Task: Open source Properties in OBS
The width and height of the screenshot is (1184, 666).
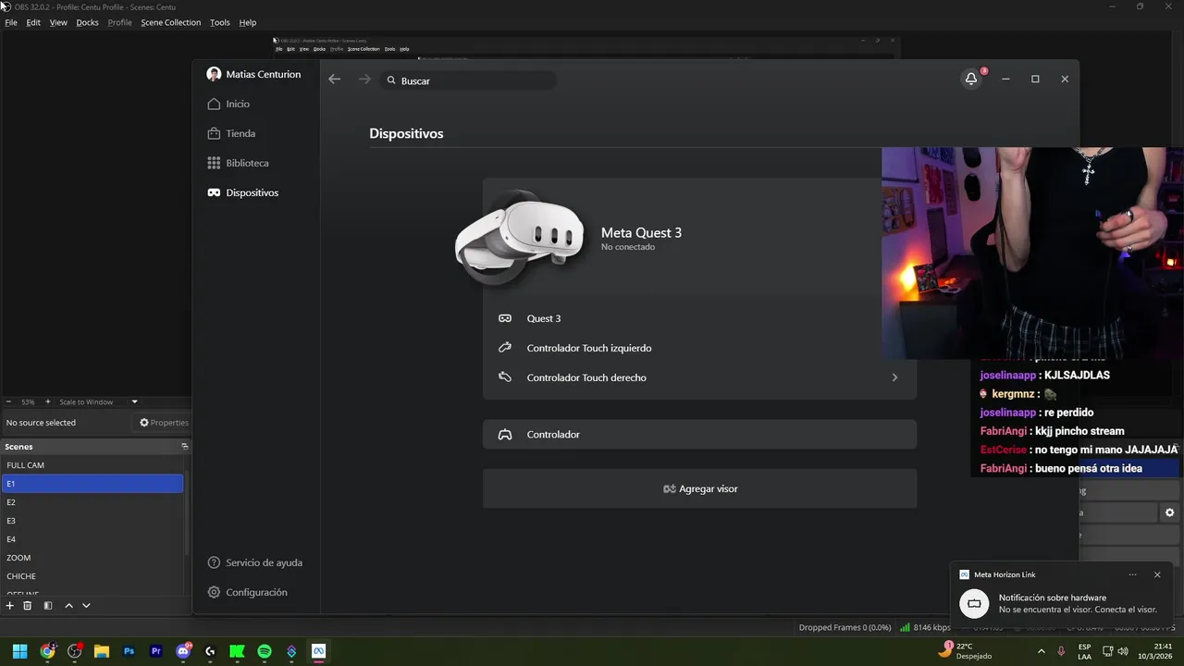Action: [164, 423]
